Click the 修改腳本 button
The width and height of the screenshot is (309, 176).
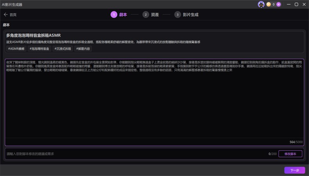(290, 154)
